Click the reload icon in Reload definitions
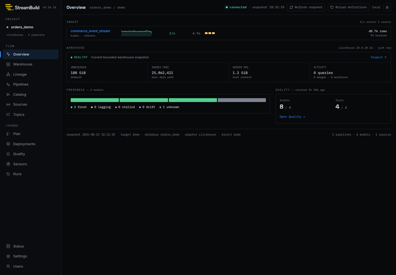Image resolution: width=396 pixels, height=275 pixels. coord(332,7)
